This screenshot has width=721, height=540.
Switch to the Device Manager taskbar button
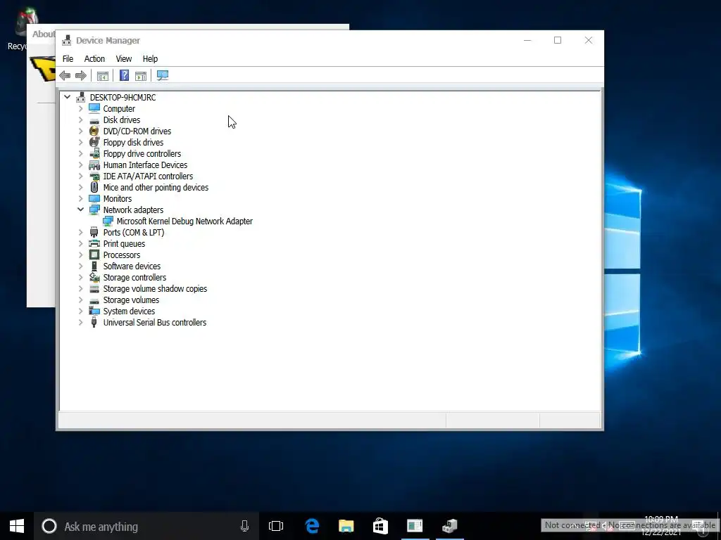(x=449, y=526)
